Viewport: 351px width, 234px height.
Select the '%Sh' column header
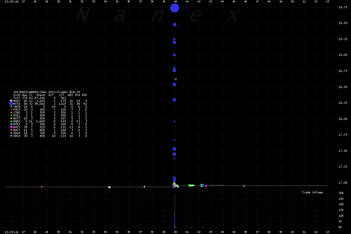pyautogui.click(x=84, y=95)
